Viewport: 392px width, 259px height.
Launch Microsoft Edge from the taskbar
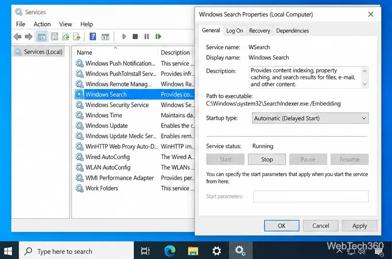(170, 251)
